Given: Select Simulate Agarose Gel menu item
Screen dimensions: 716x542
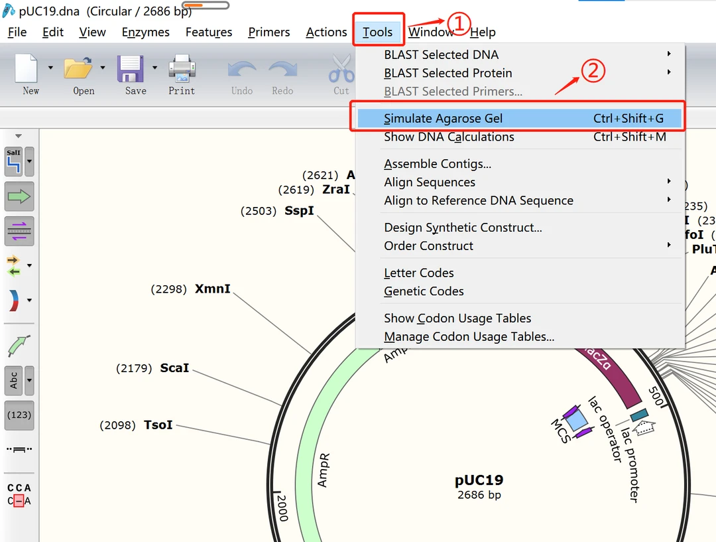Looking at the screenshot, I should coord(443,119).
